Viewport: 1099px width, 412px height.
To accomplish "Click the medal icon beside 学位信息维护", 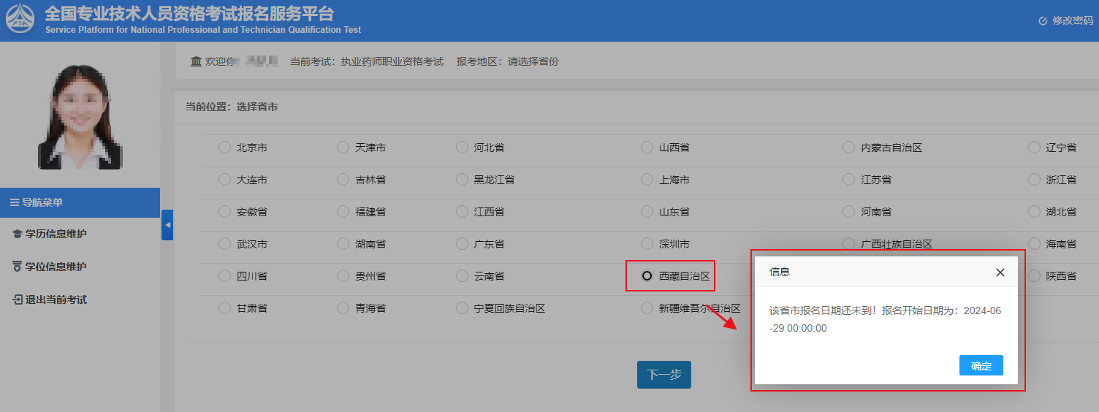I will (18, 267).
